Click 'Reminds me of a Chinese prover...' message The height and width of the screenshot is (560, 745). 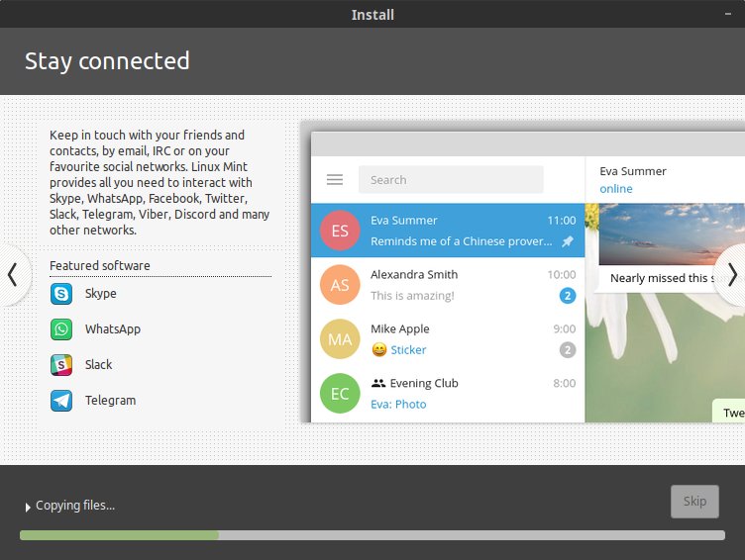tap(462, 241)
